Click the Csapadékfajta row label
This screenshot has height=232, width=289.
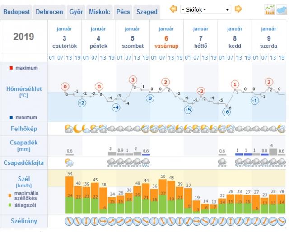click(23, 162)
